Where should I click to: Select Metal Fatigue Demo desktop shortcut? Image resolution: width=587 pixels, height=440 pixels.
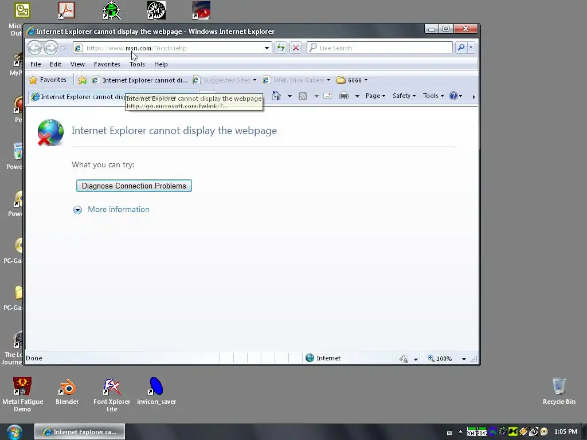click(22, 395)
